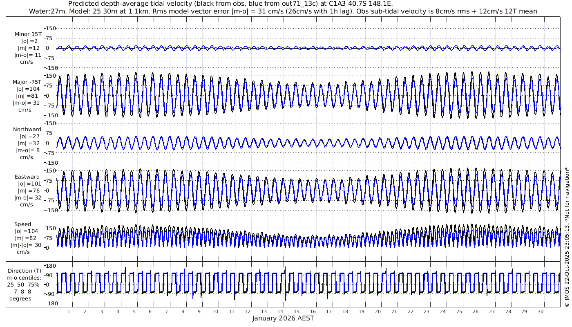Select day 8 tick on the time axis

183,311
